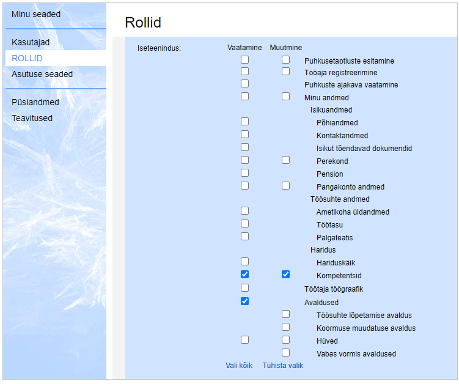459x384 pixels.
Task: Open Teavitused in the sidebar
Action: point(32,118)
